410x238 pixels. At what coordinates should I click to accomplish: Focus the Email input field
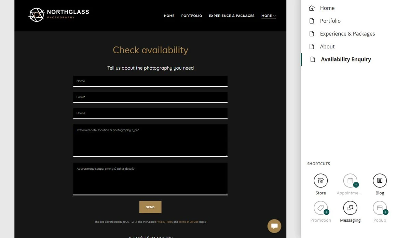tap(150, 97)
